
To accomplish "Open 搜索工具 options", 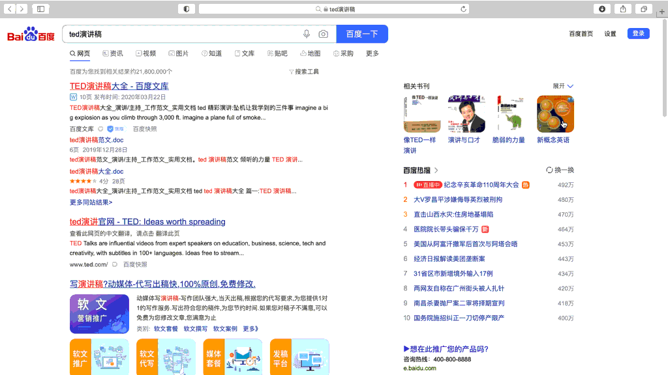I will (304, 71).
